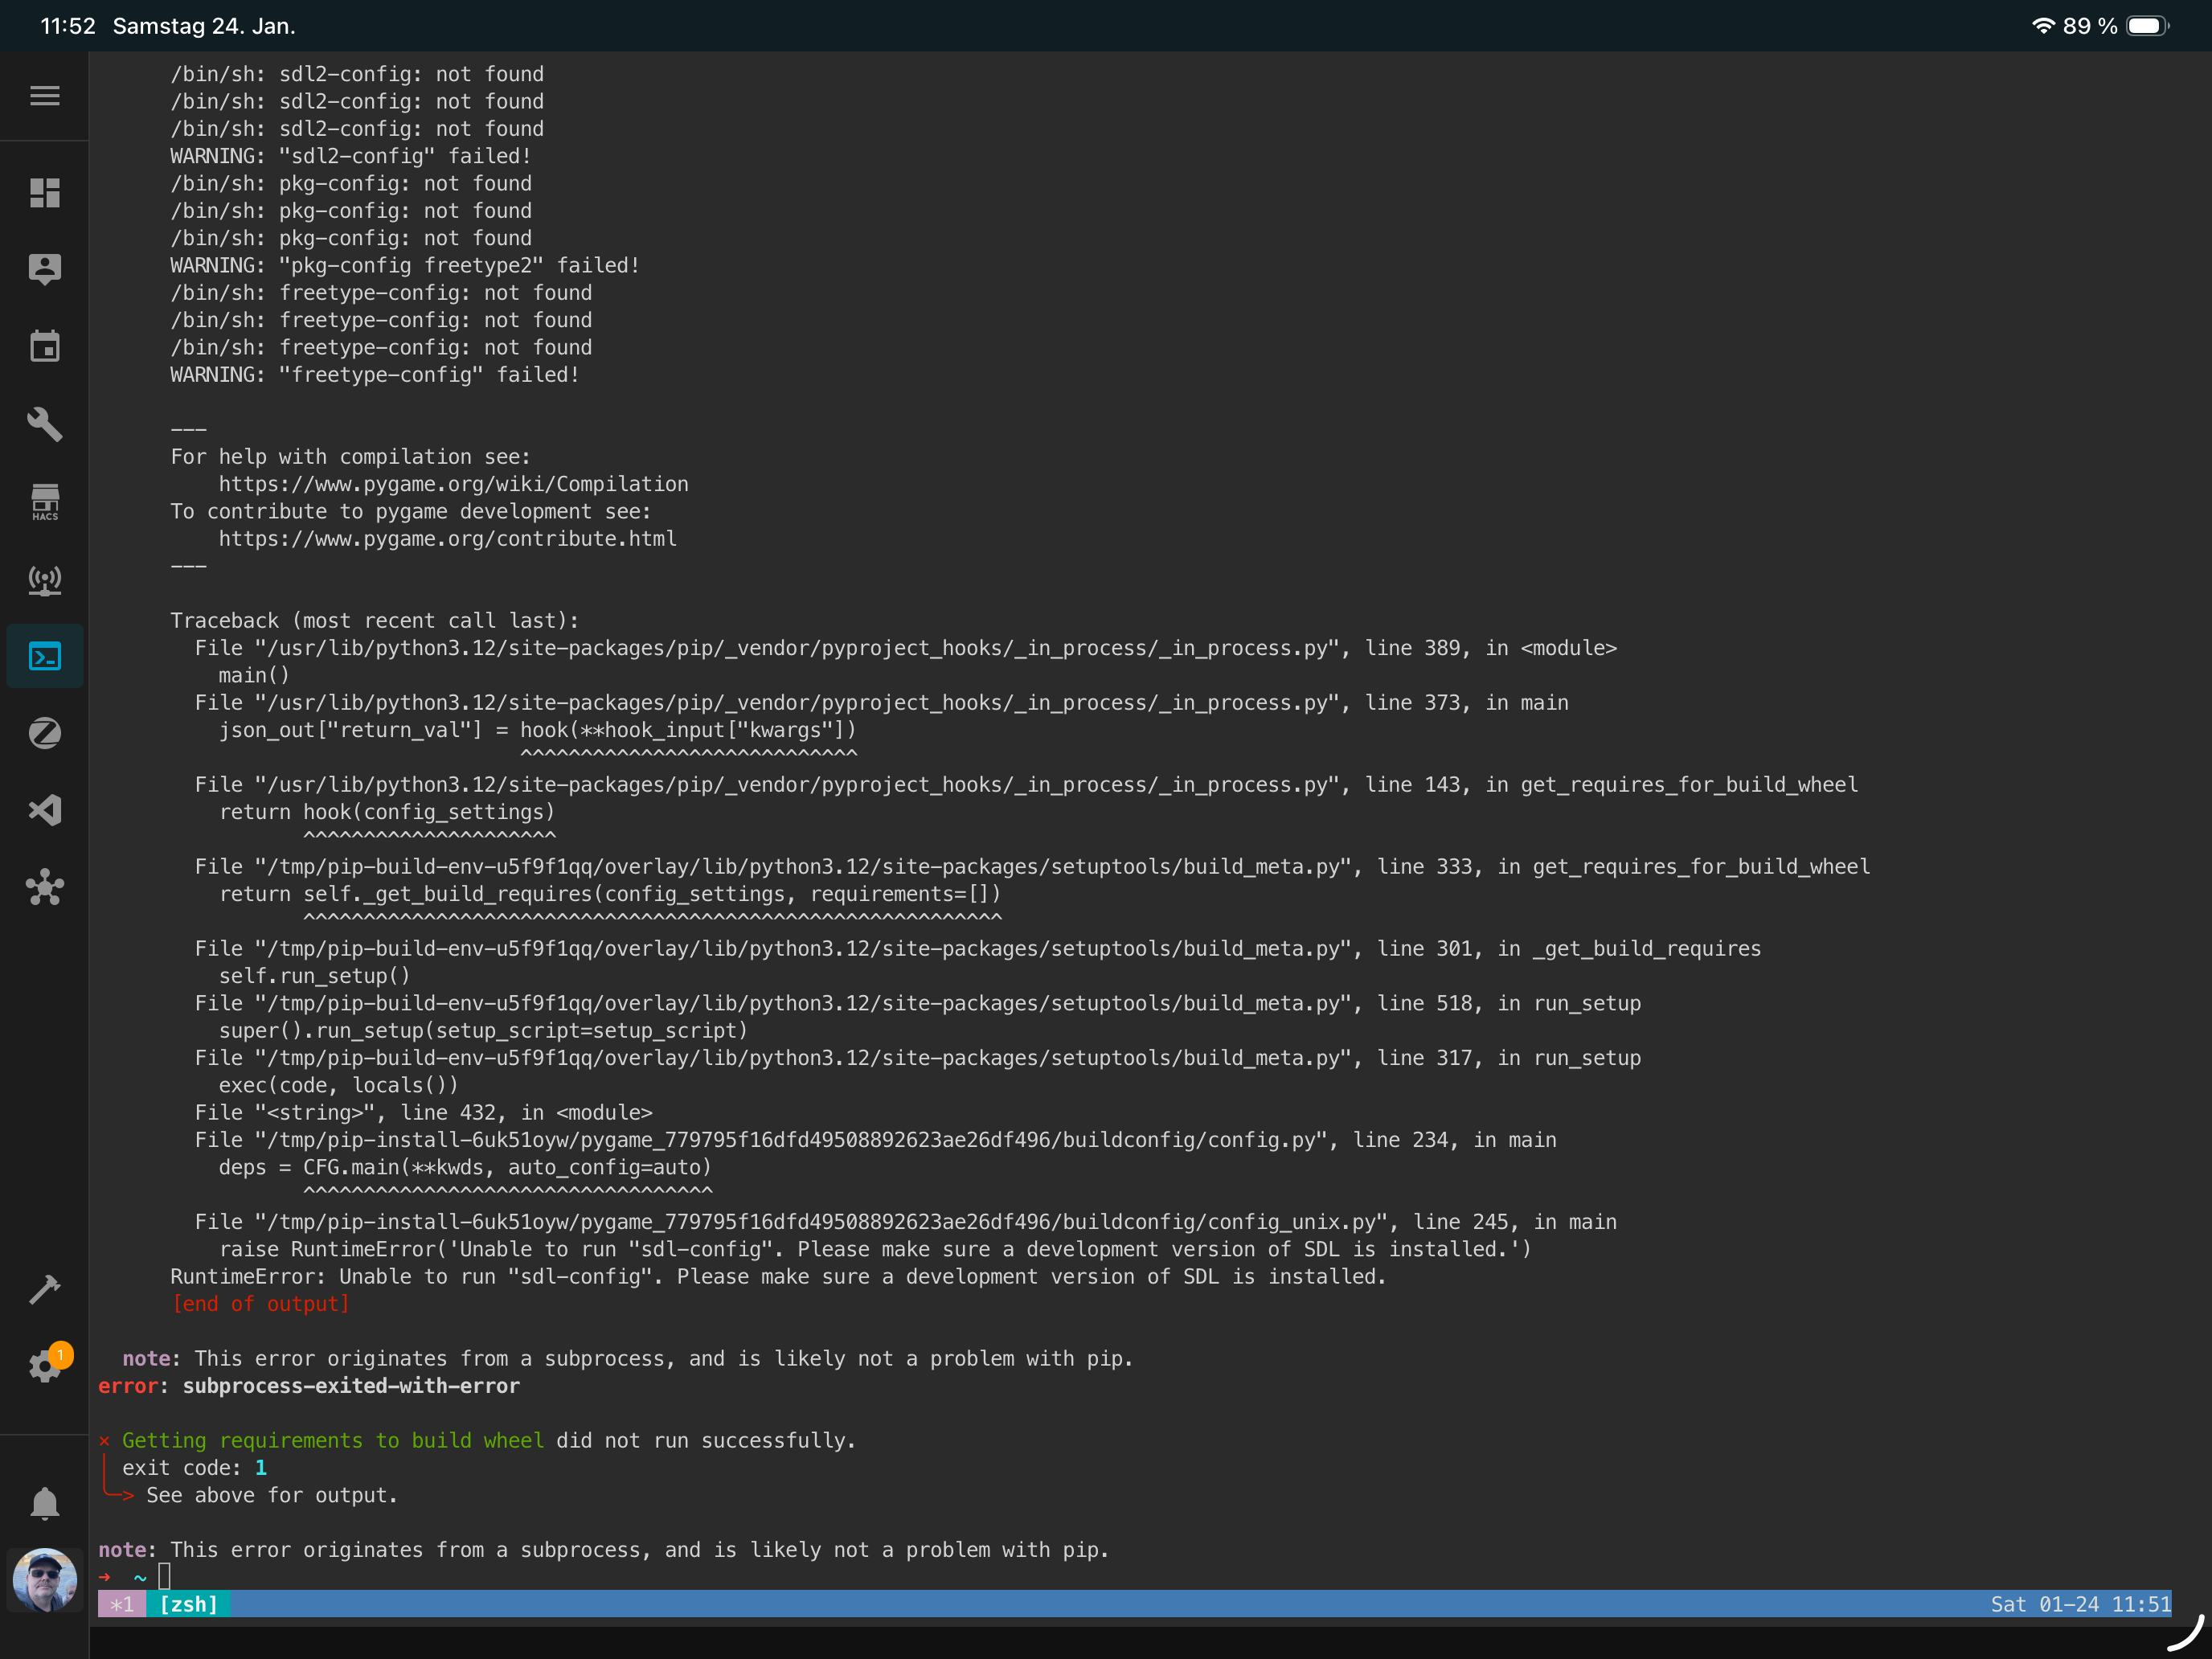Click 'For help with compilation see:' line
This screenshot has height=1659, width=2212.
pos(350,456)
